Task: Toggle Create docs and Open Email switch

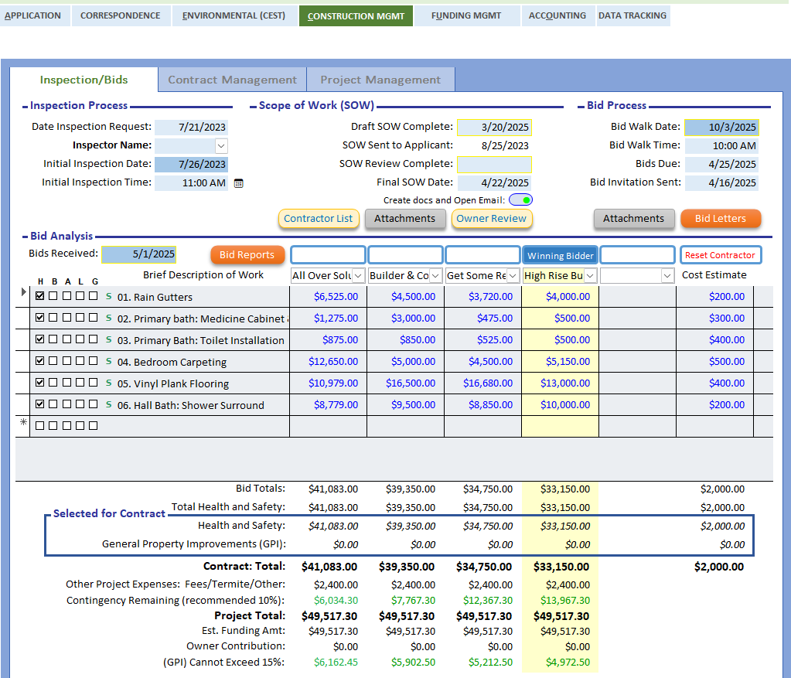Action: pos(520,200)
